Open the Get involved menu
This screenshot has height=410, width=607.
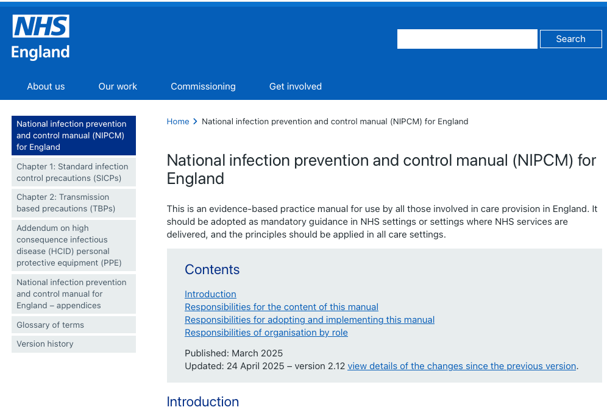(296, 87)
